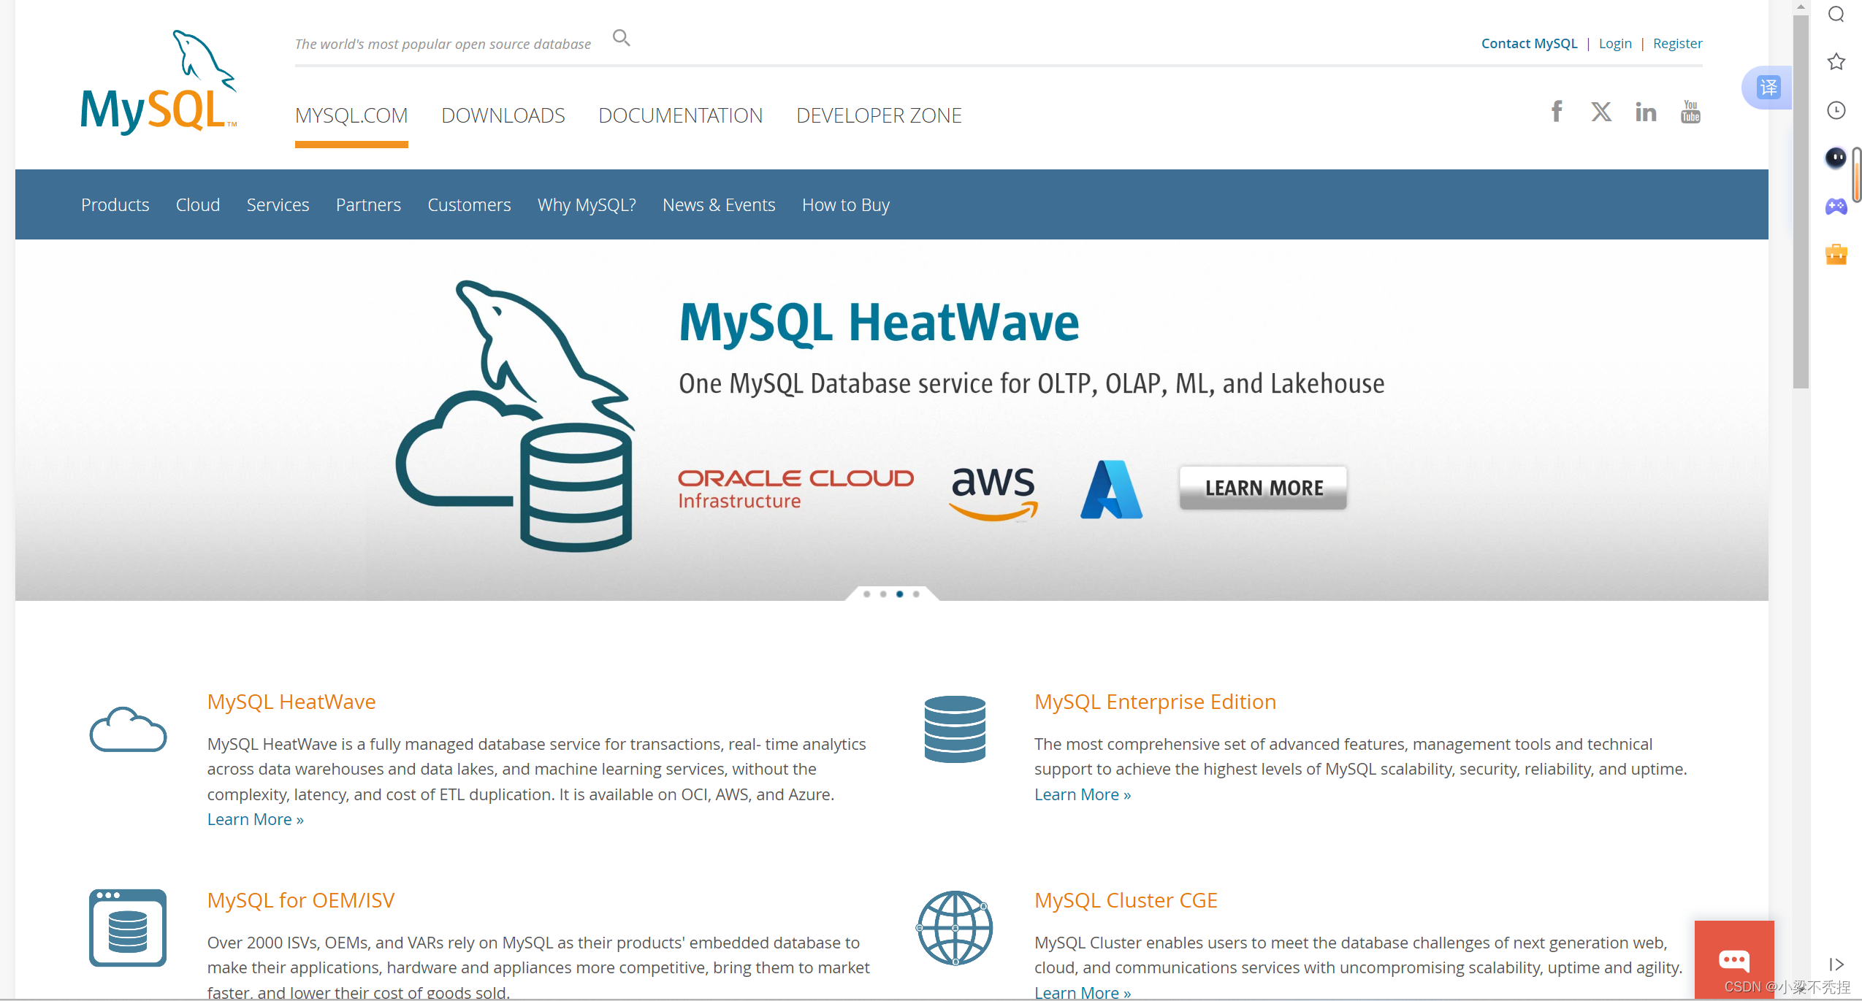1862x1001 pixels.
Task: Click the Register link
Action: pyautogui.click(x=1677, y=44)
